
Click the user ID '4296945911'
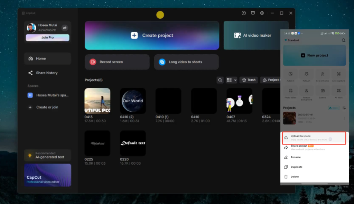click(x=47, y=30)
